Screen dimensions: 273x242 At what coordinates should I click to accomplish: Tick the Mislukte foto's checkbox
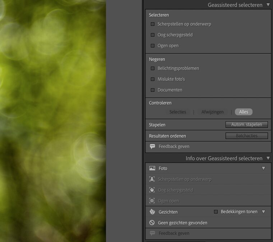point(153,79)
